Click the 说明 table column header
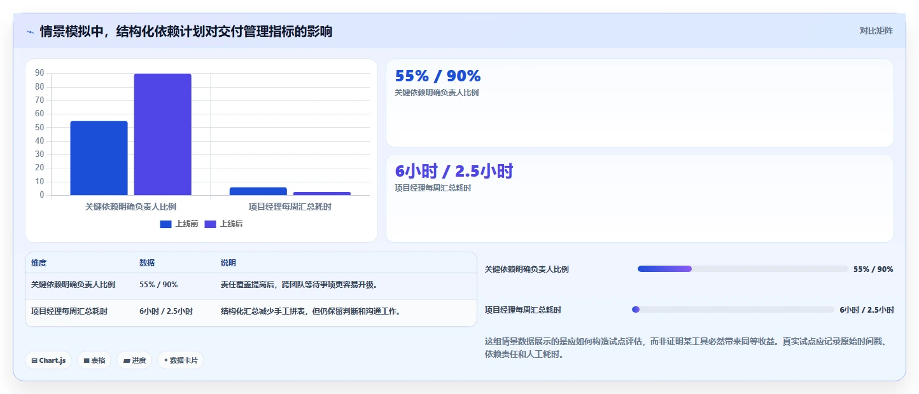The width and height of the screenshot is (919, 394). tap(228, 263)
